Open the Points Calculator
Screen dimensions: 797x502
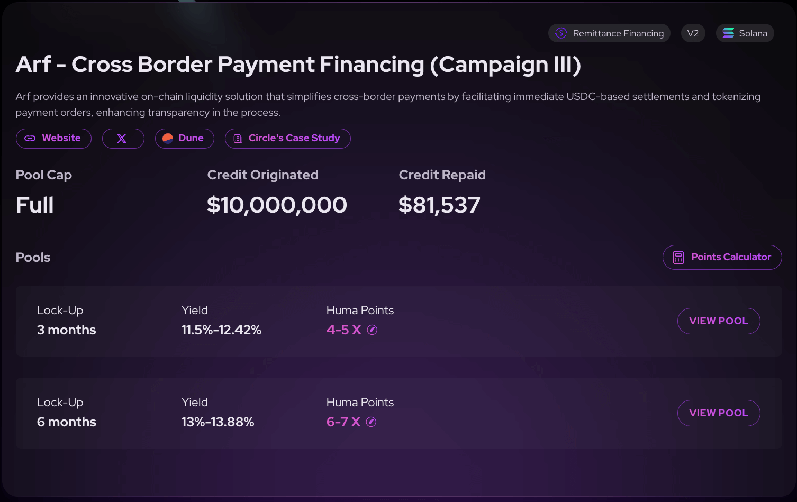(722, 257)
